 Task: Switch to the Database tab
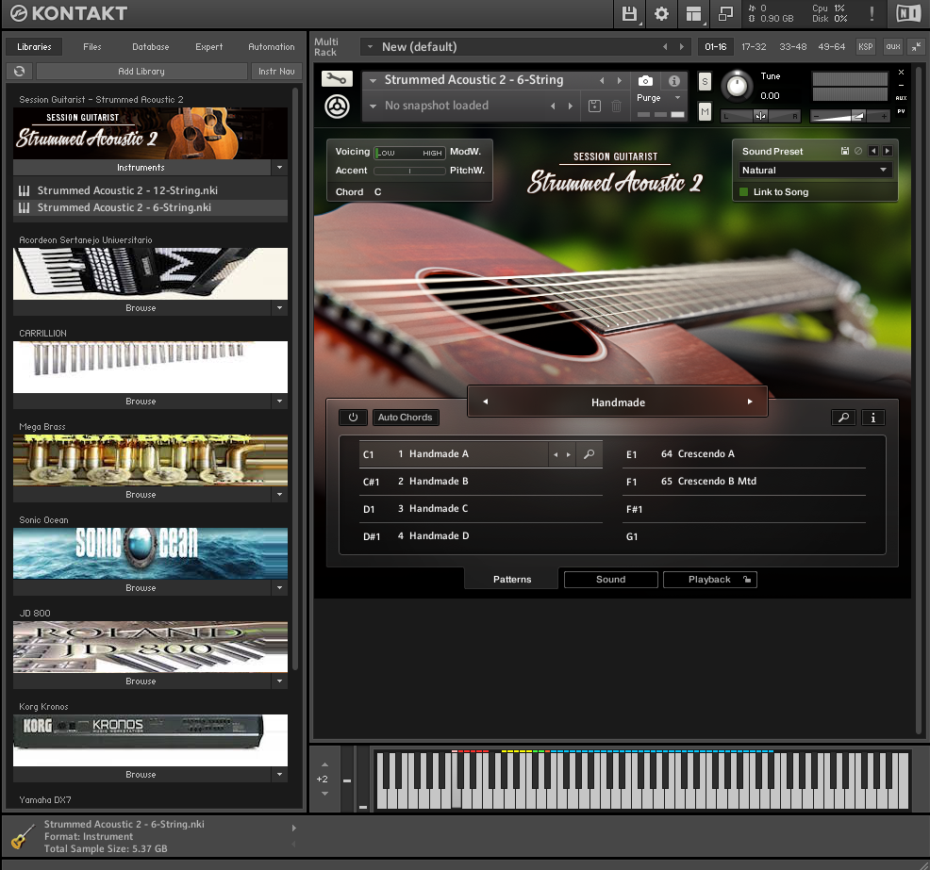pyautogui.click(x=151, y=47)
